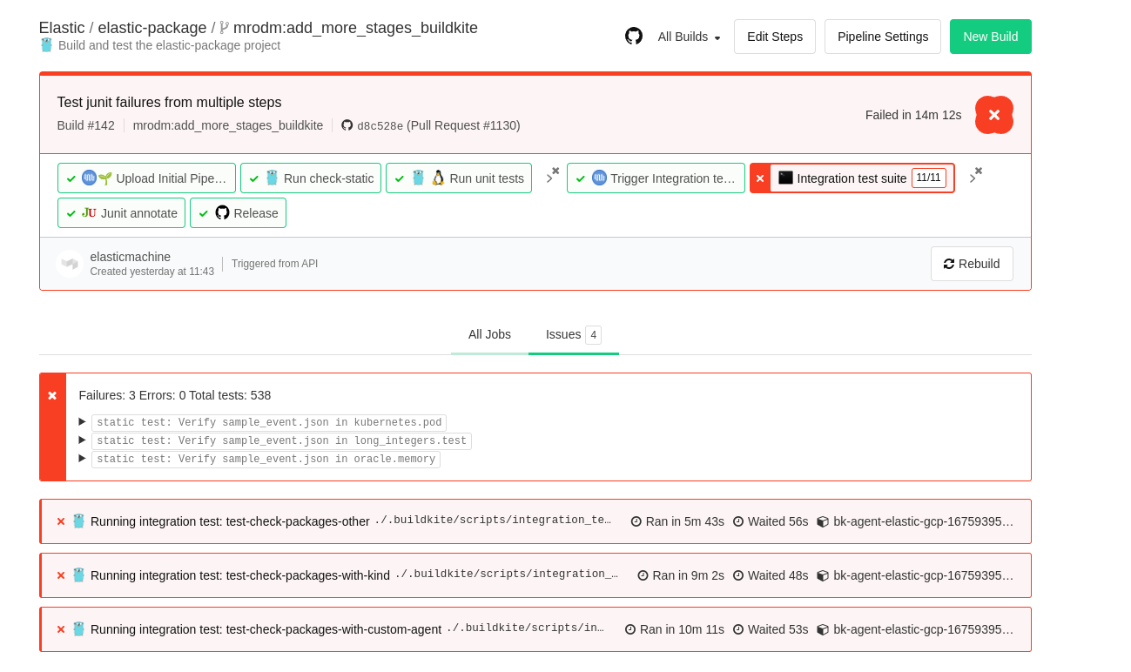Click the pipeline emoji icon beside the project description
This screenshot has width=1131, height=672.
point(46,44)
